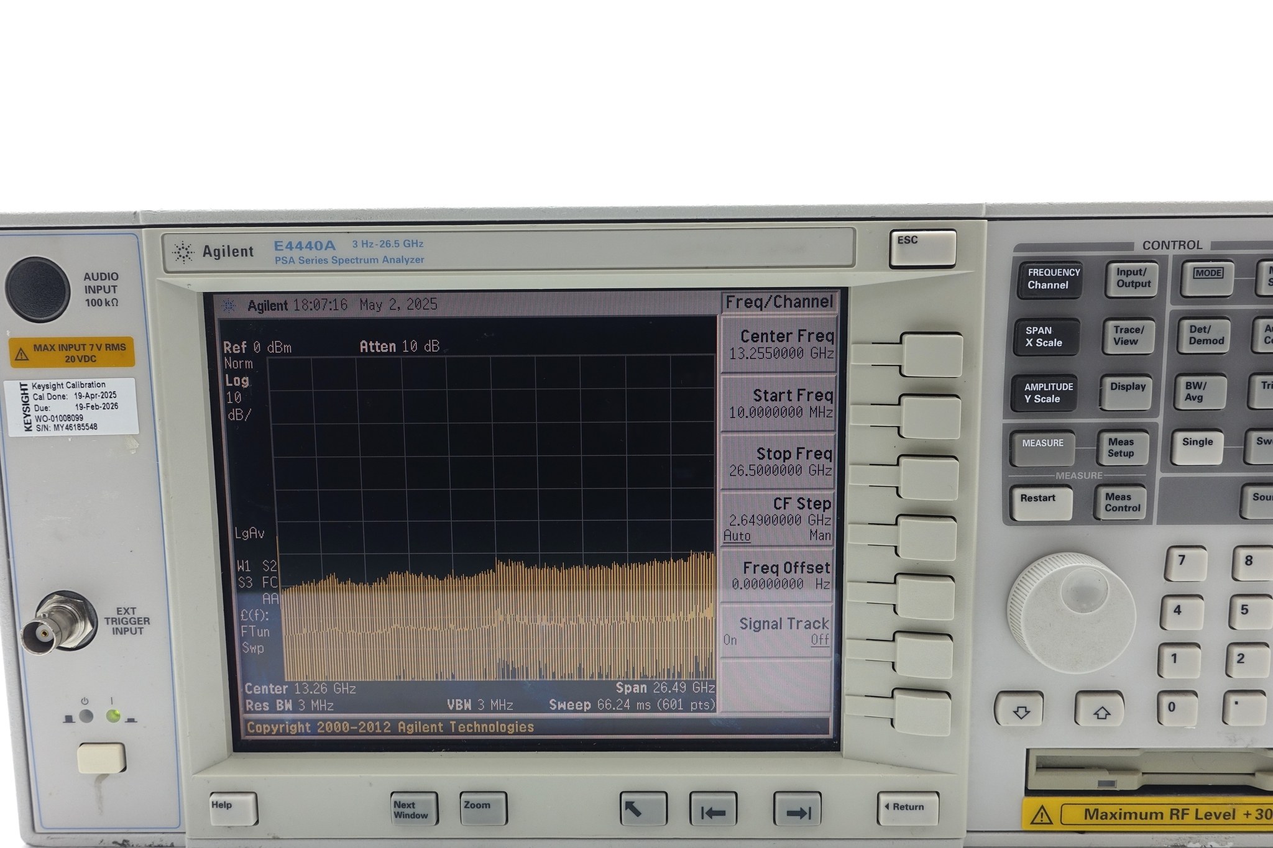Click the tab-right arrow key

coord(797,809)
